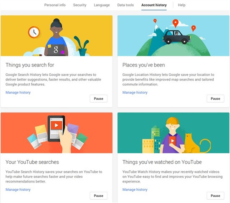Open the Language tab
Image resolution: width=230 pixels, height=203 pixels.
coord(102,5)
